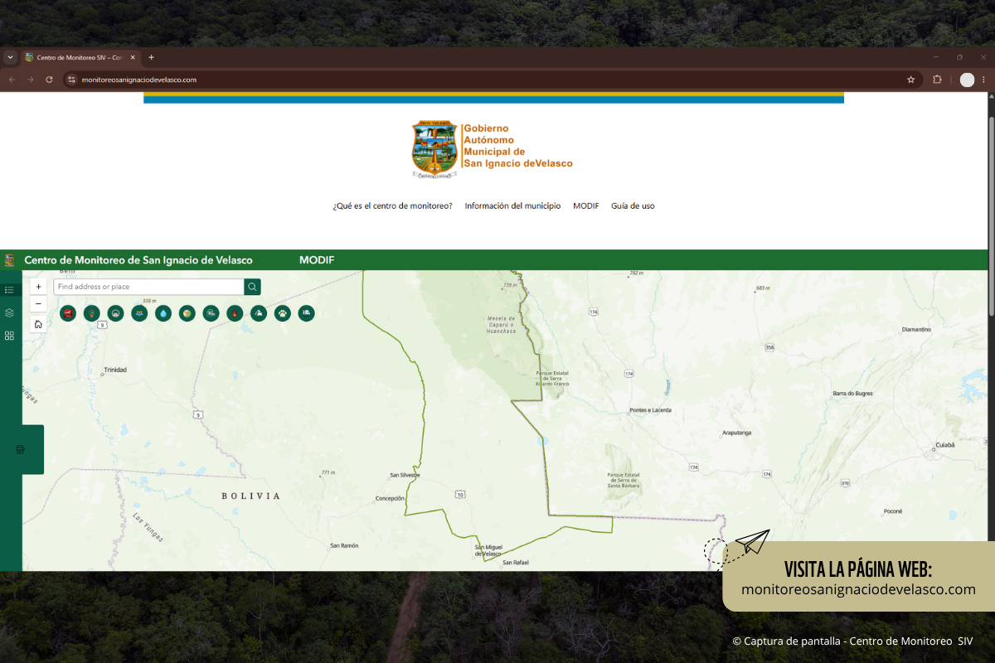Zoom in on the map with the plus button
This screenshot has width=995, height=663.
pos(38,287)
